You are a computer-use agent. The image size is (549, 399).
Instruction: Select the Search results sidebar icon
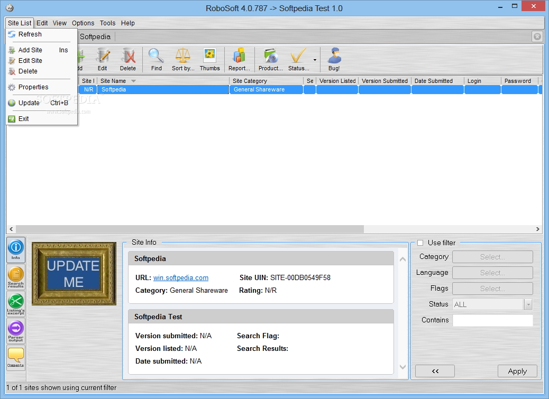tap(16, 277)
